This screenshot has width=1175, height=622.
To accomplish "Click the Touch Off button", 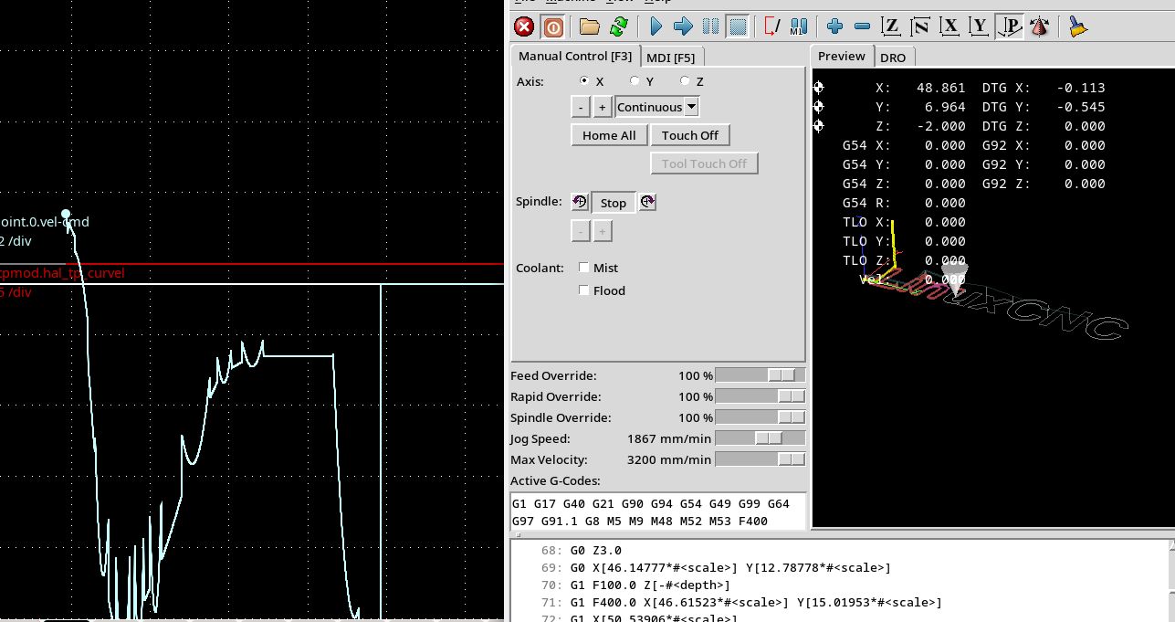I will point(690,135).
